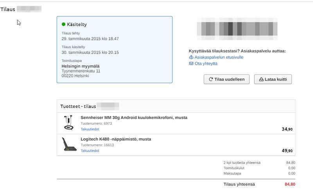
Task: Click the green Käsitelty status dot
Action: pyautogui.click(x=63, y=24)
